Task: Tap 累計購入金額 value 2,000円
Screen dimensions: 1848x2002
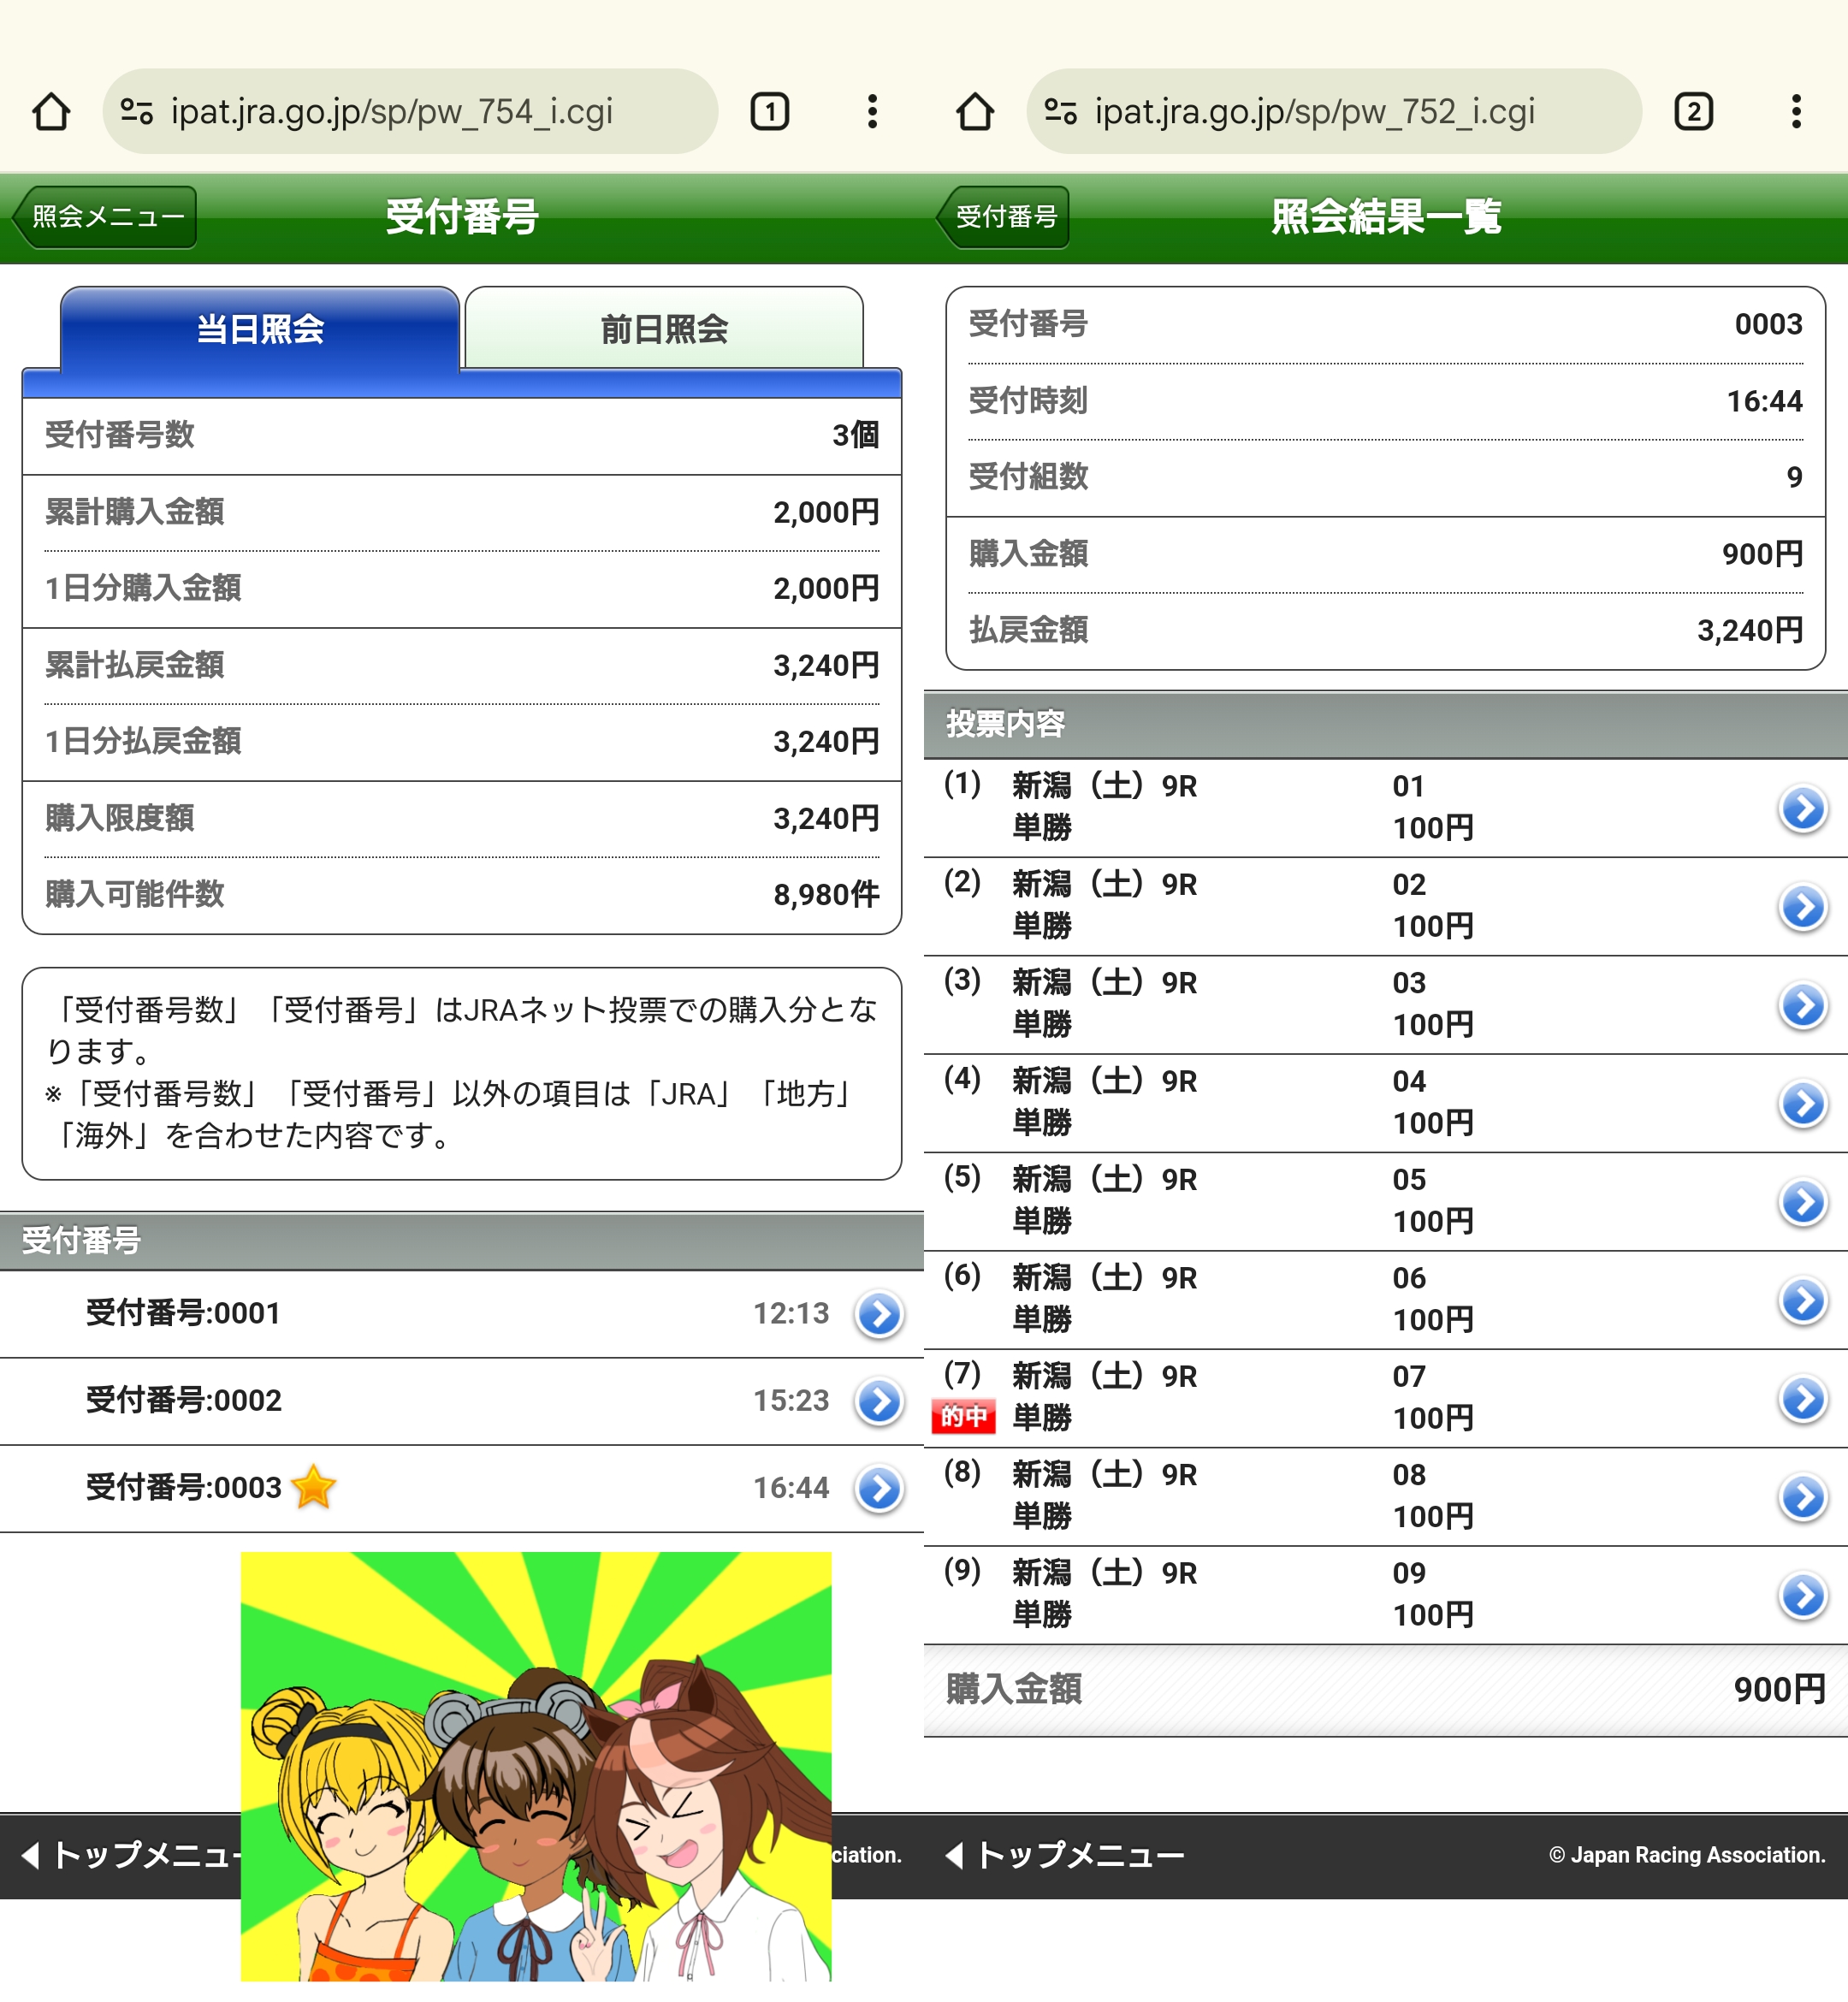Action: tap(826, 512)
